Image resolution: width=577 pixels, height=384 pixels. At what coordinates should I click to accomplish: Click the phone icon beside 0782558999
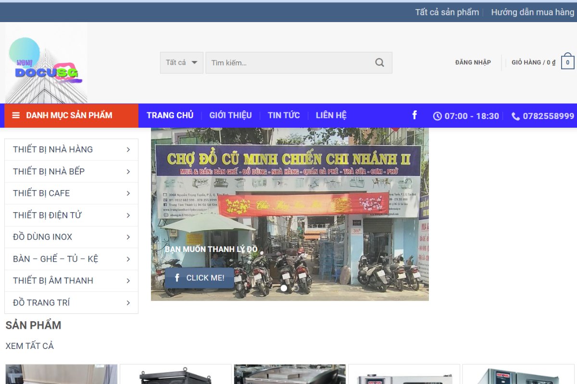pos(515,116)
